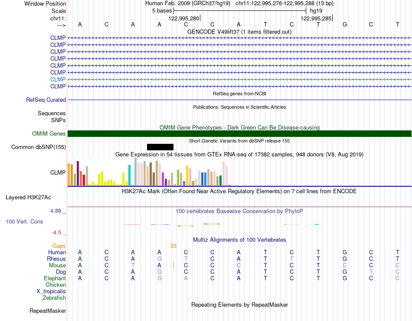The width and height of the screenshot is (412, 321).
Task: Click the GTEx tissue expression bar chart
Action: point(149,172)
